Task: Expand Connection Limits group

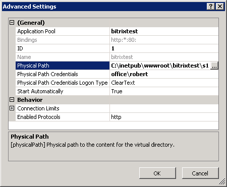Action: click(12, 108)
